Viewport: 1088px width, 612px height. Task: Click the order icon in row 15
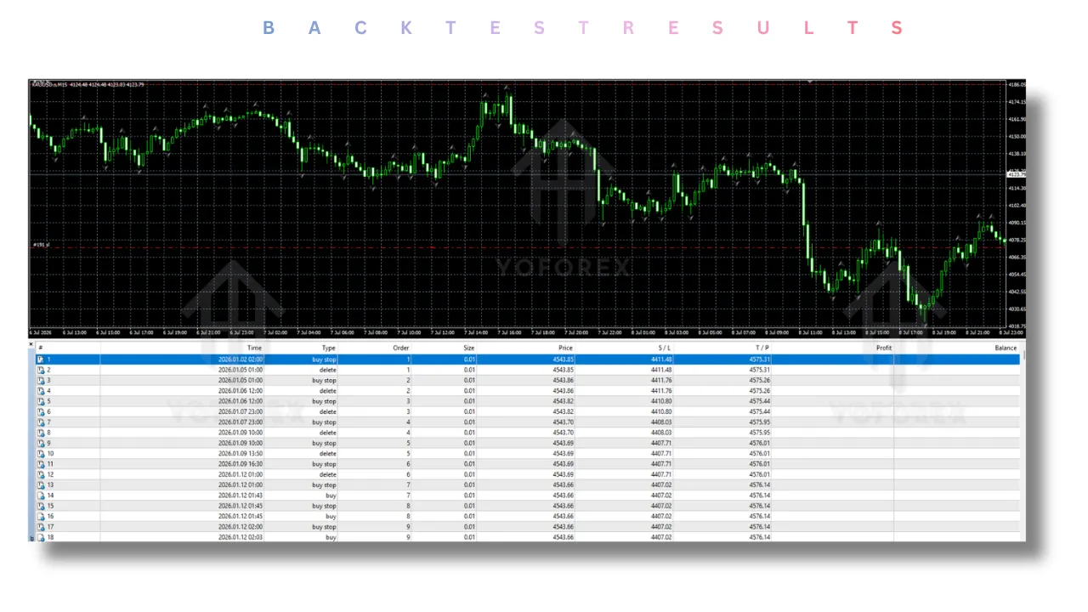40,506
